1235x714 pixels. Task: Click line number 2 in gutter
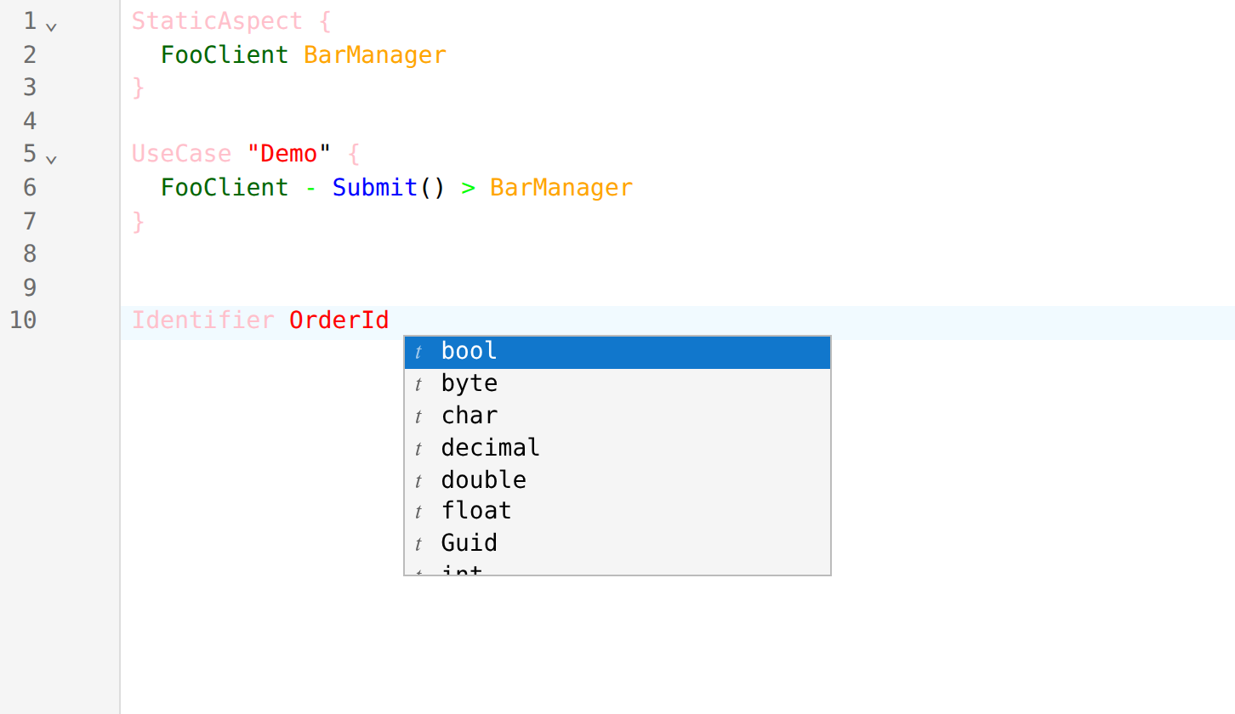[x=30, y=55]
